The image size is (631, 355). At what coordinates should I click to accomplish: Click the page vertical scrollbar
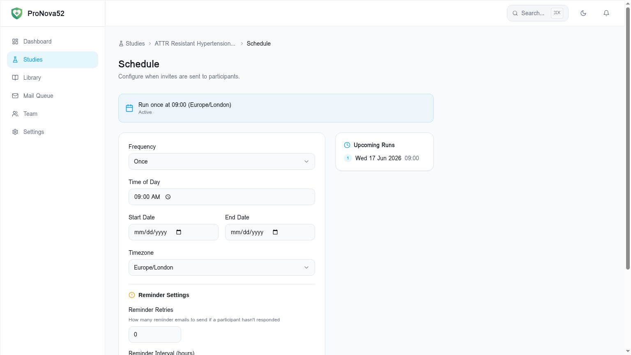pyautogui.click(x=628, y=138)
